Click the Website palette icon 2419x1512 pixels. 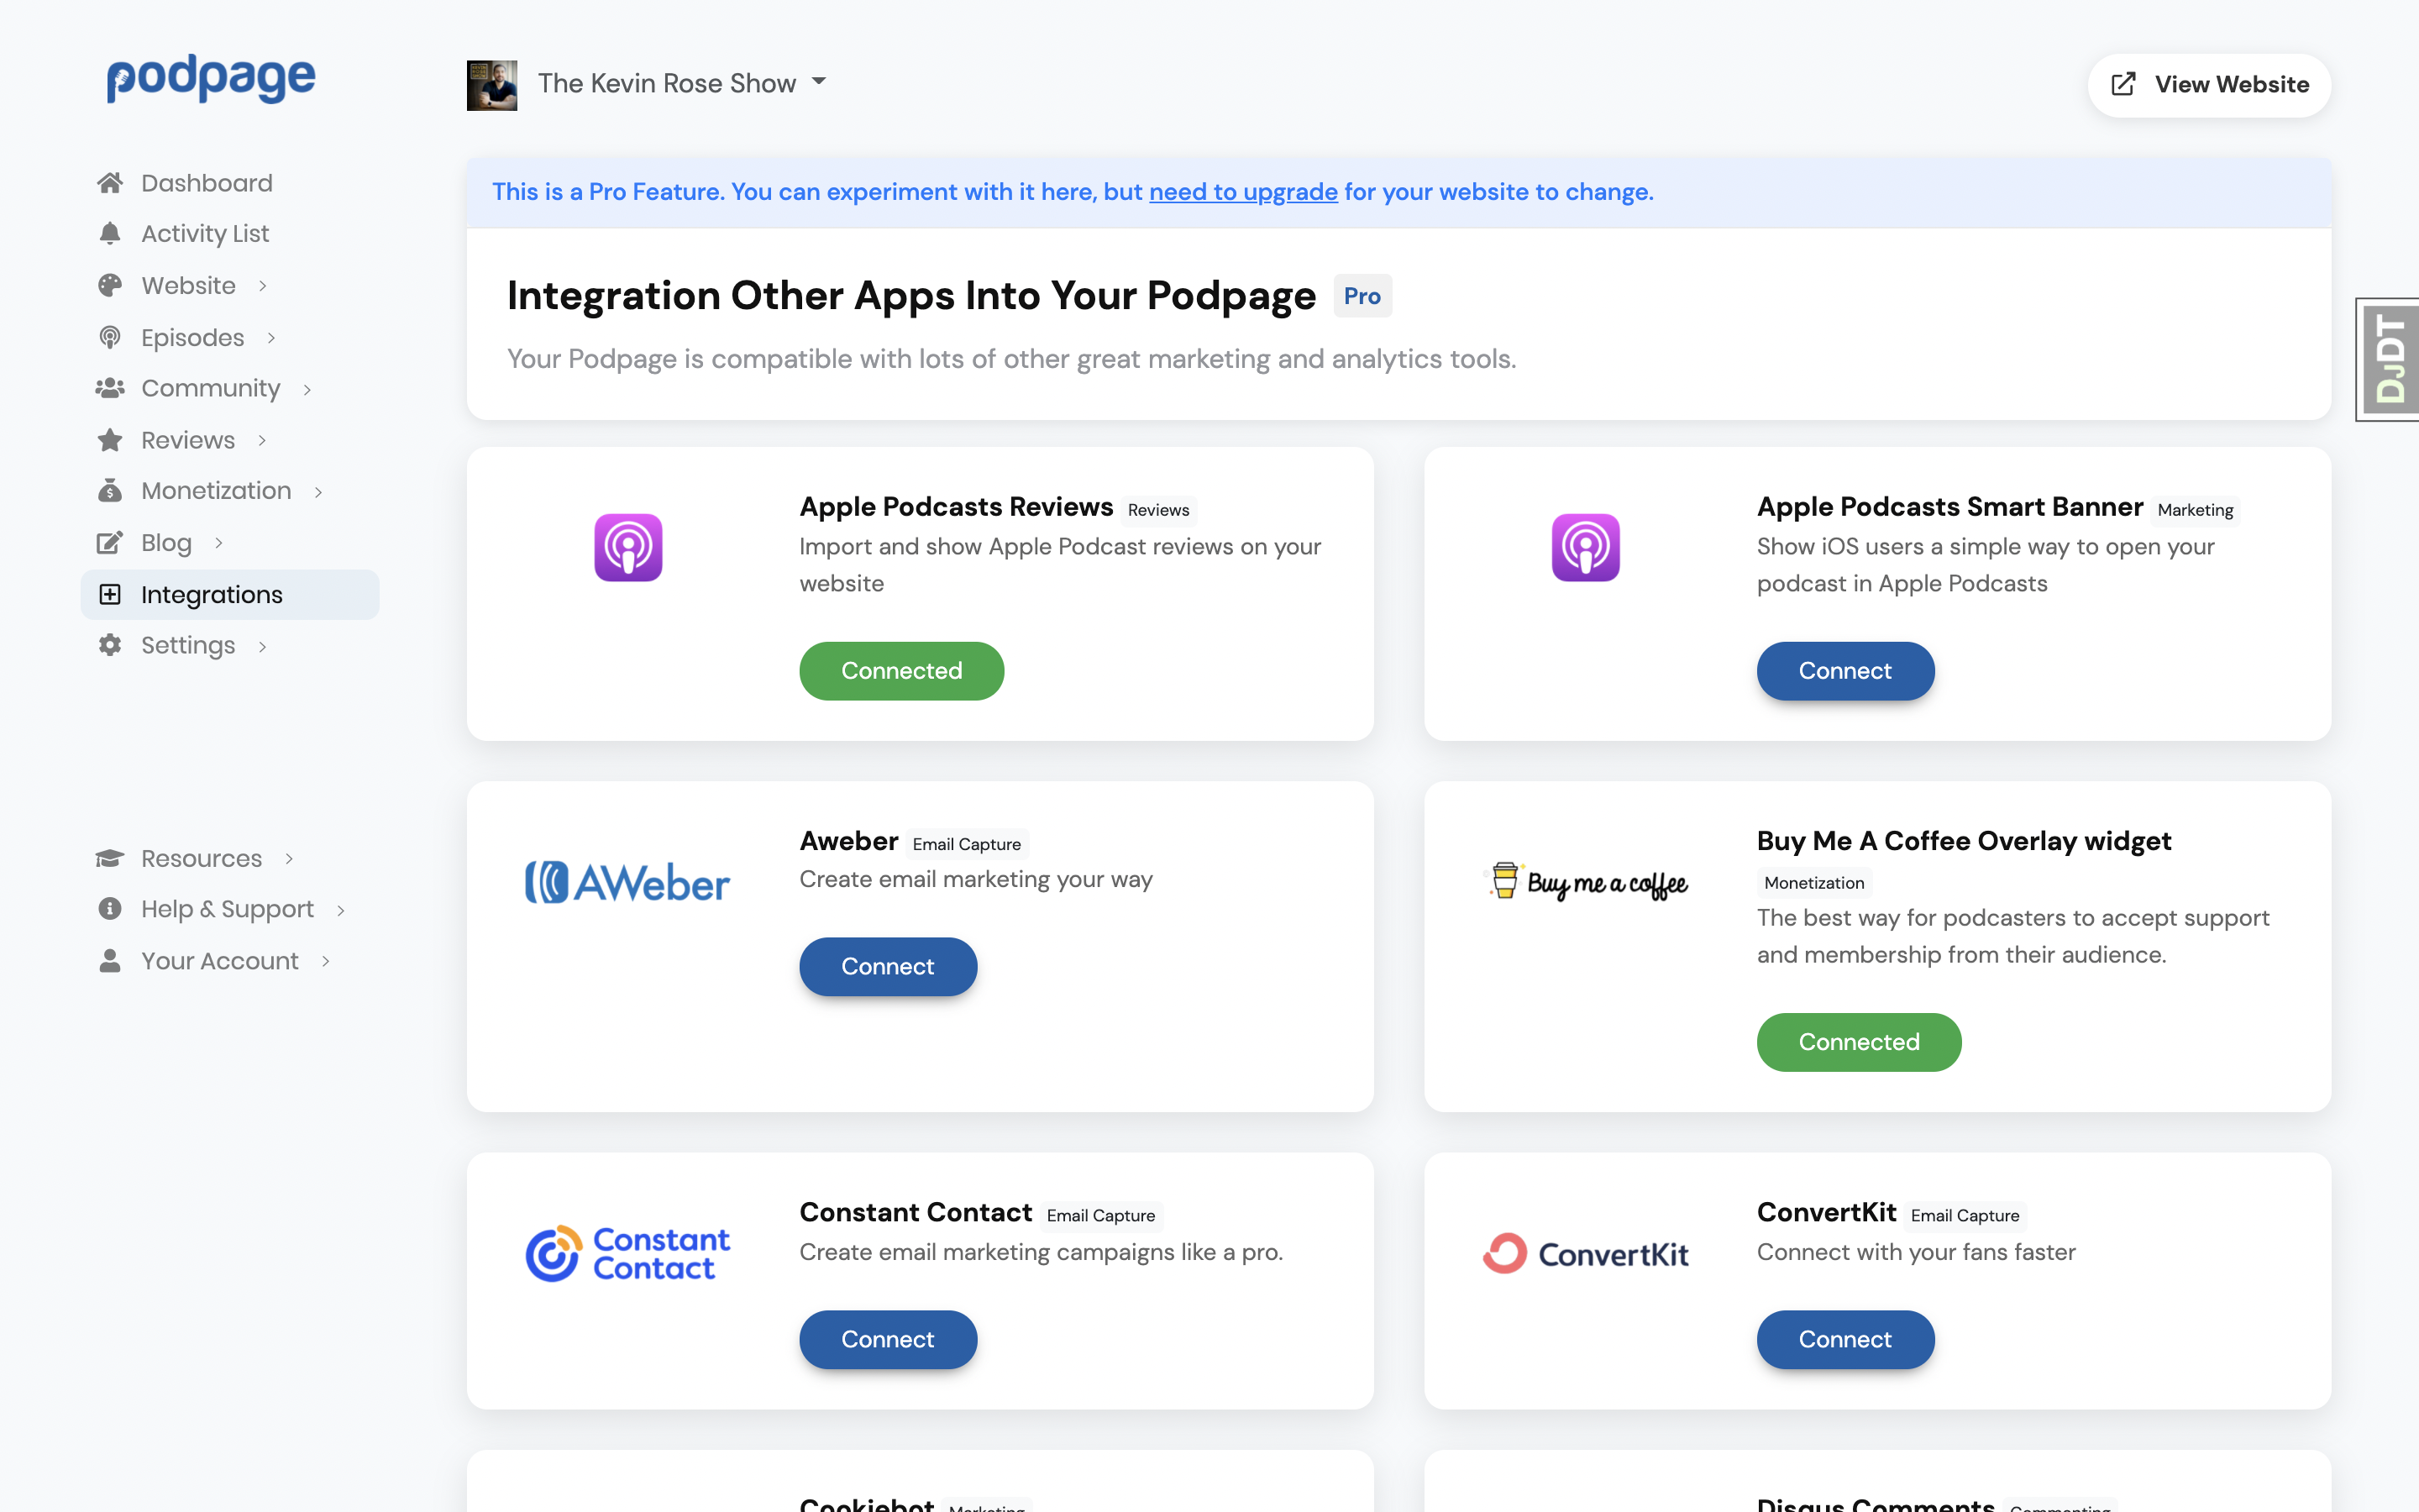click(110, 286)
